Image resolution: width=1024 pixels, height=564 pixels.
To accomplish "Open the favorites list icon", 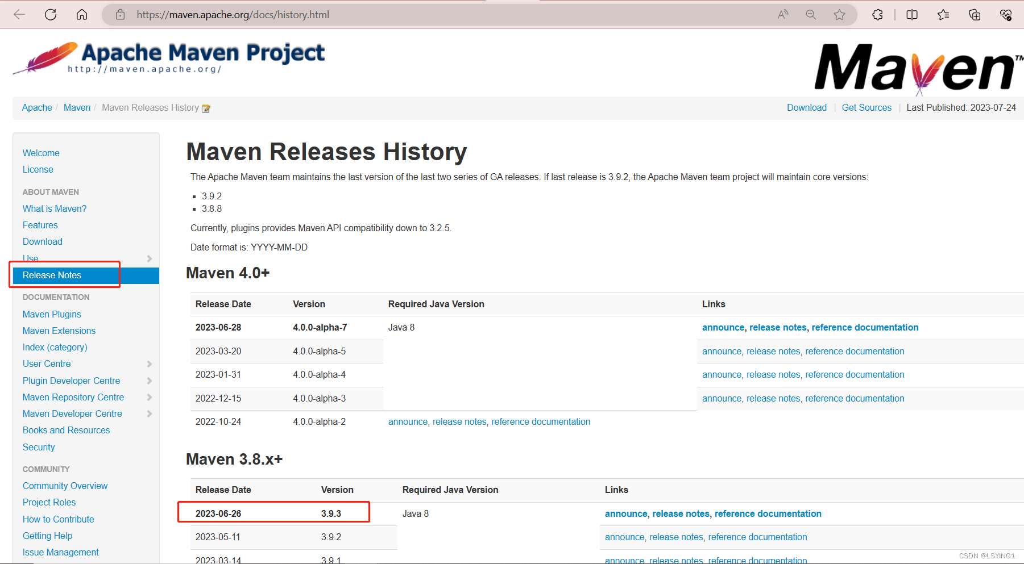I will (943, 15).
